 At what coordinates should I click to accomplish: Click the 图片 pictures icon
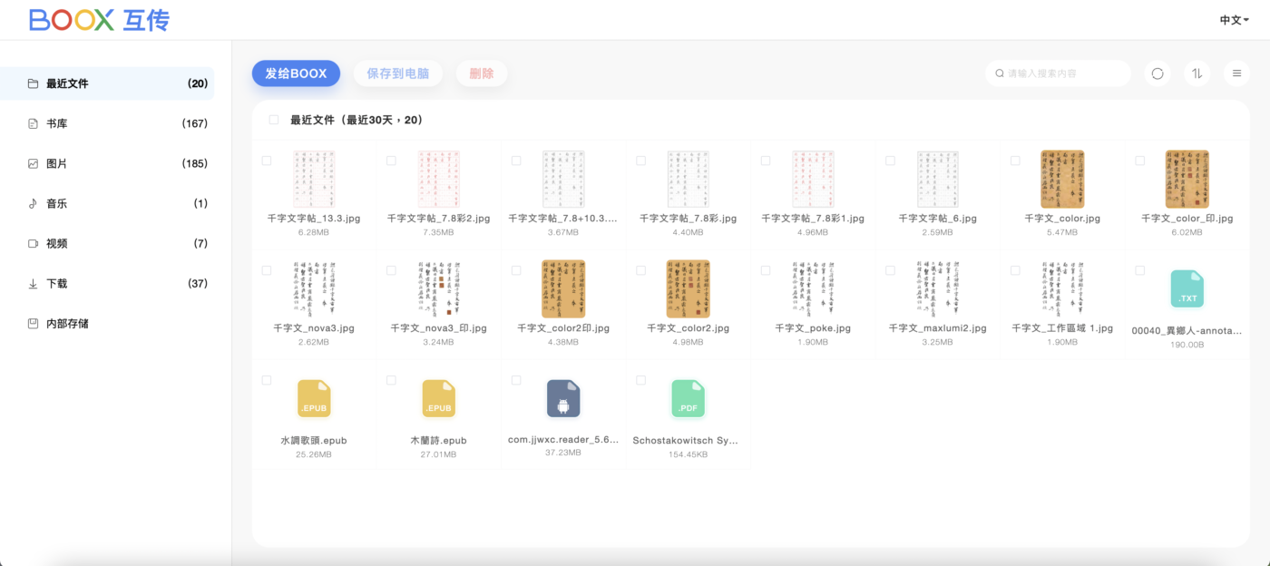point(33,163)
